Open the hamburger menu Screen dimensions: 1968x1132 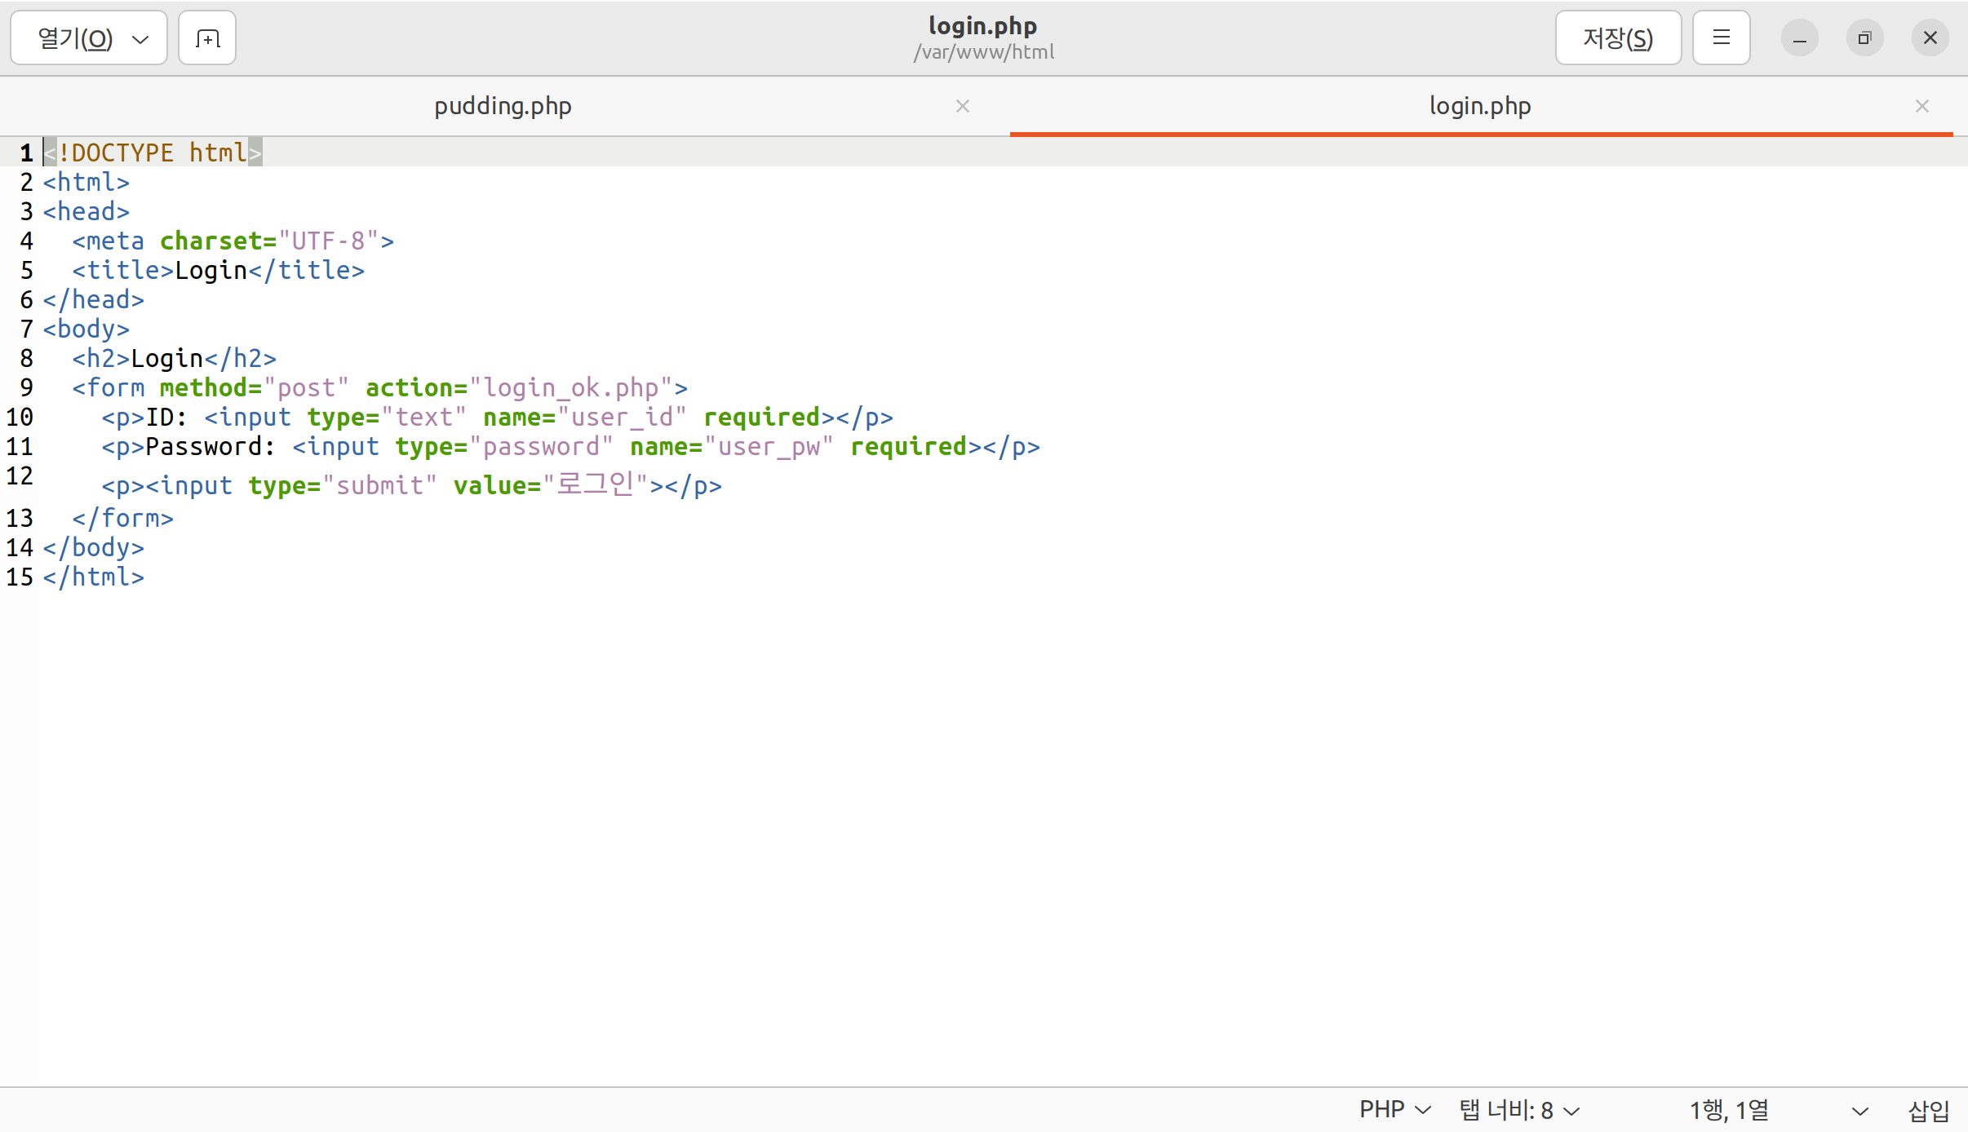[x=1721, y=38]
